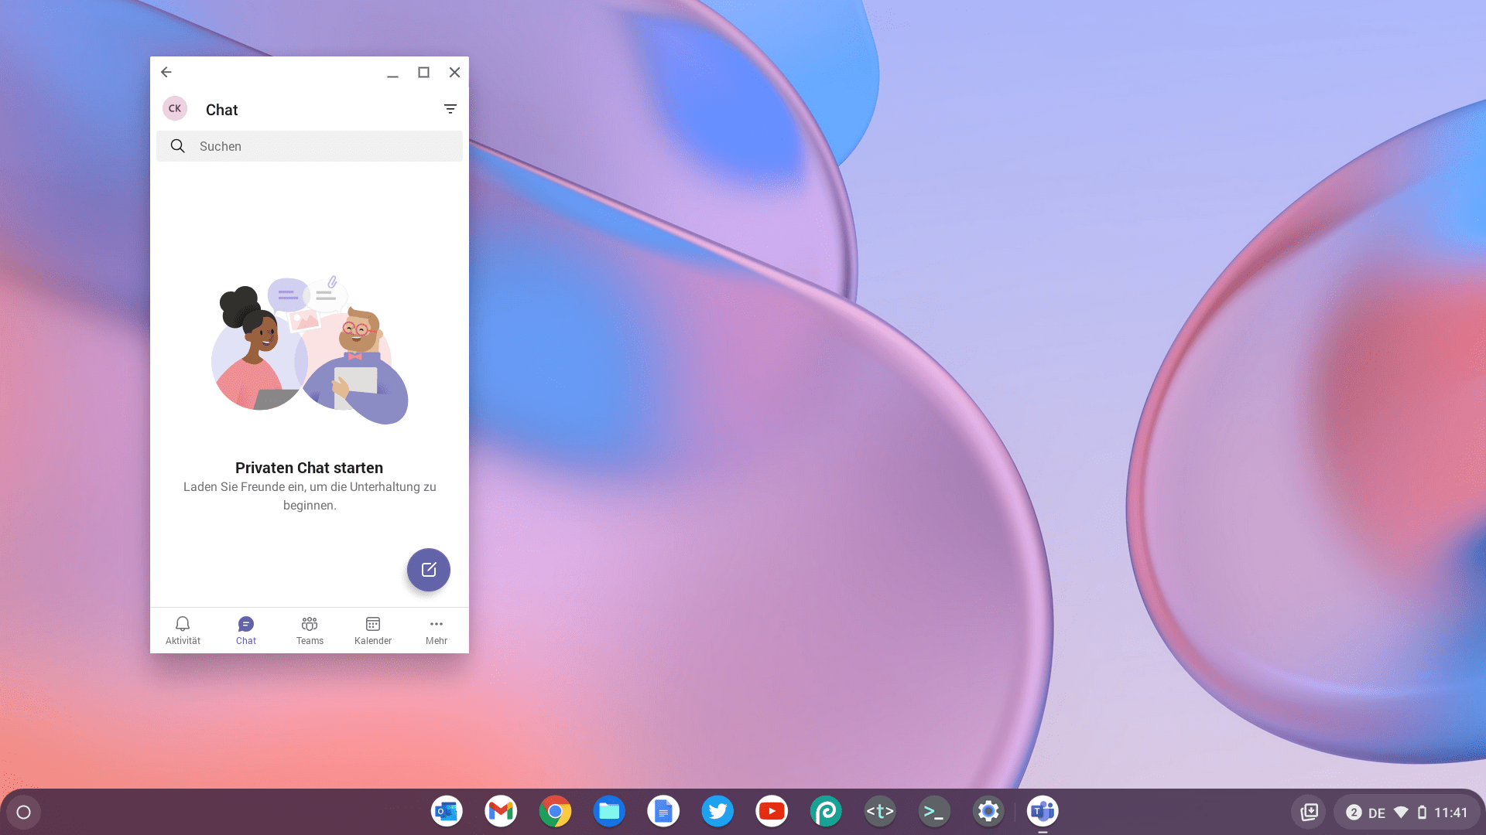Open the ChromeOS launcher button
The image size is (1486, 835).
point(23,812)
